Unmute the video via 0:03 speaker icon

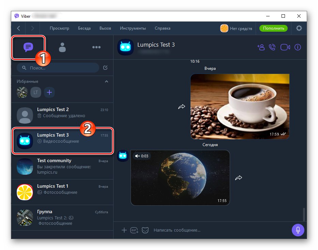[137, 156]
